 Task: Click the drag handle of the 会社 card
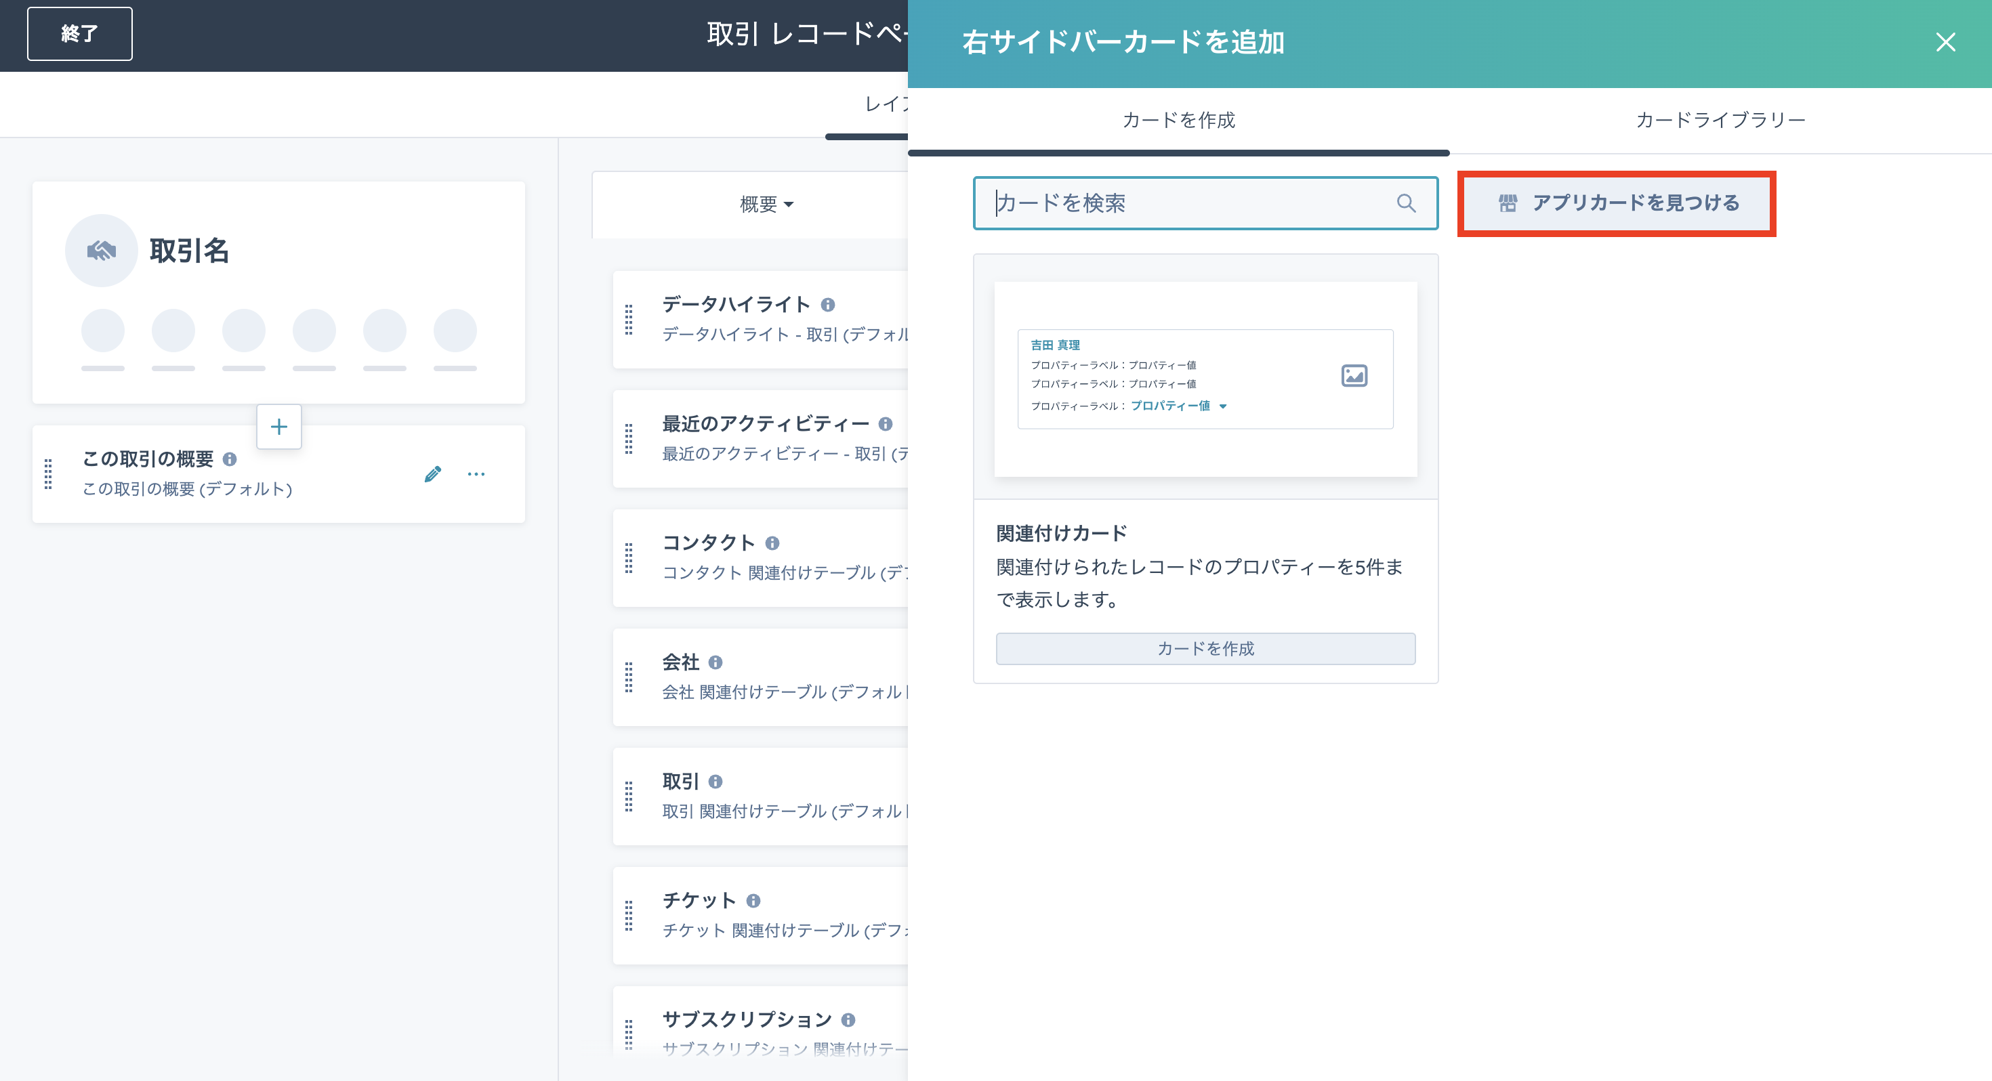(629, 677)
